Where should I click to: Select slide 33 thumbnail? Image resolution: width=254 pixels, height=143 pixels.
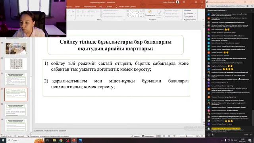(16, 110)
